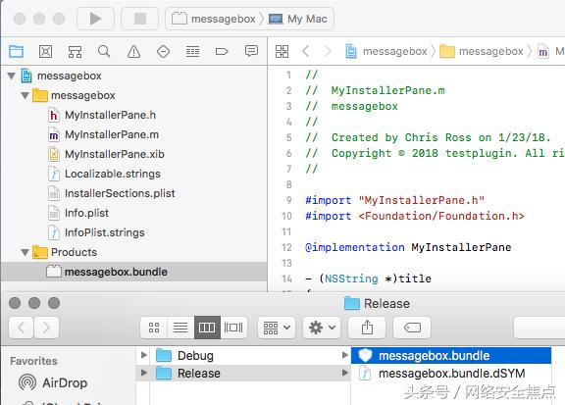Screen dimensions: 565x405
Task: Switch Finder to Cover Flow view
Action: (x=233, y=328)
